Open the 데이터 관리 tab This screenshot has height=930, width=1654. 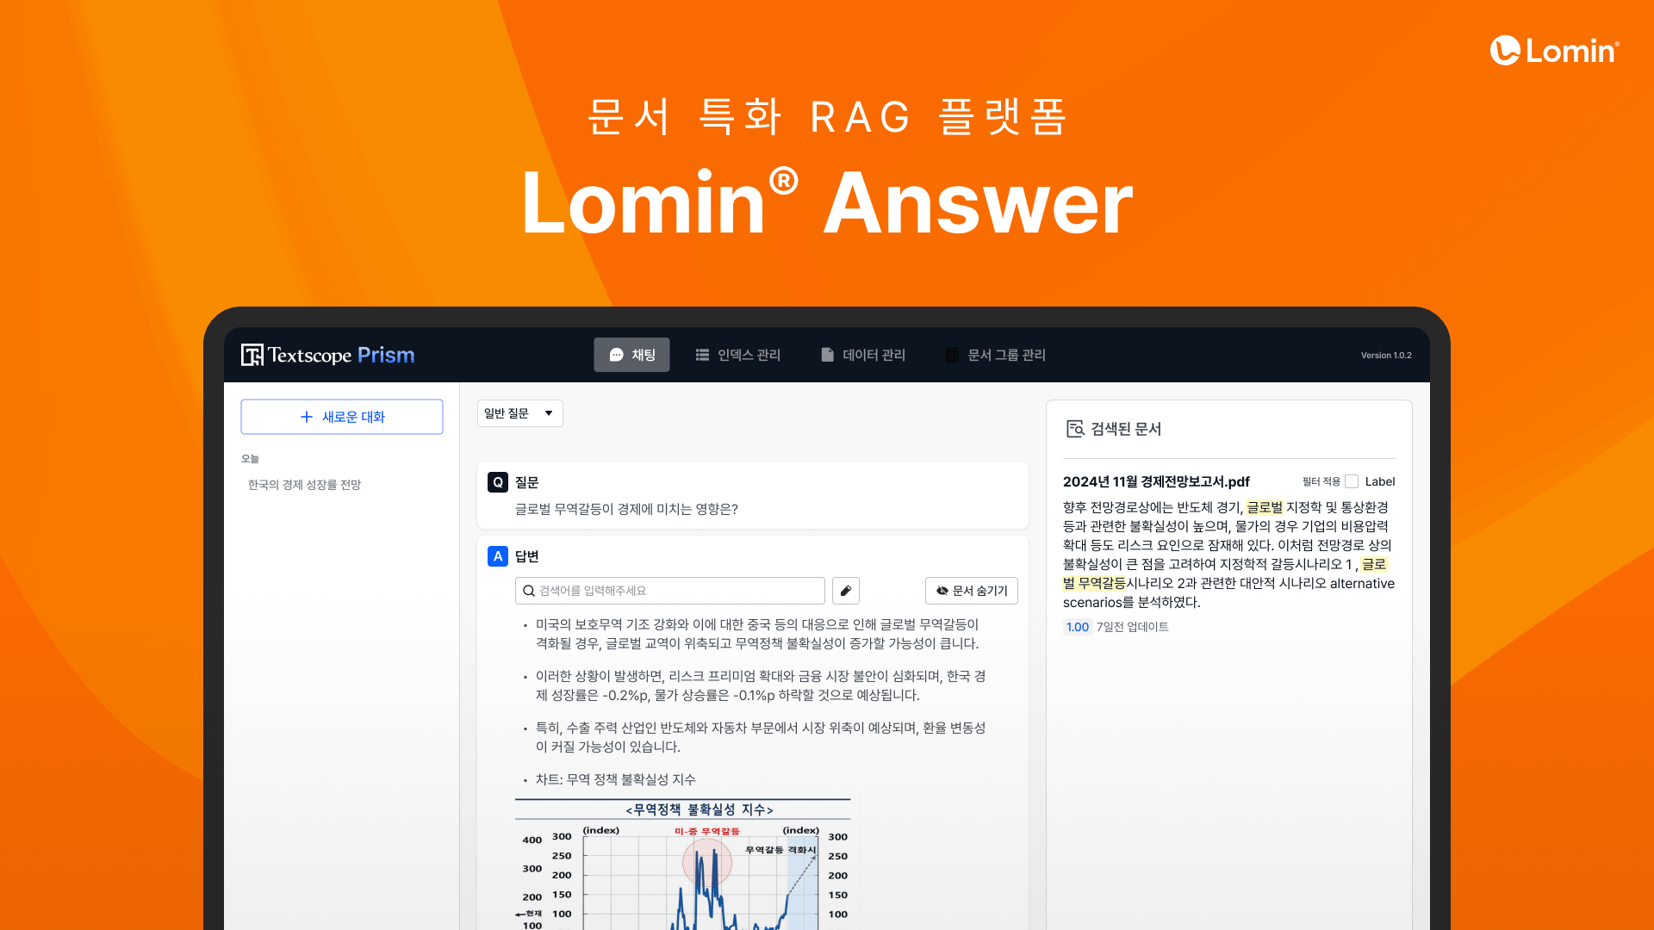pos(863,355)
